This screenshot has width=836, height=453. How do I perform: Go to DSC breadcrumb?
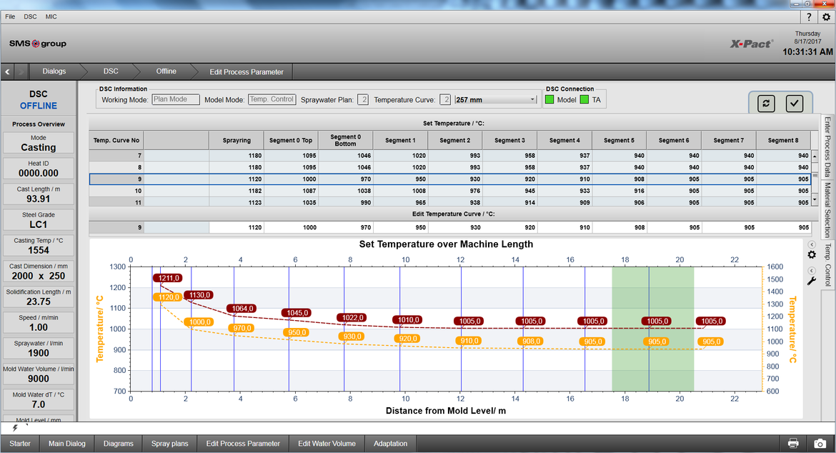(x=111, y=71)
